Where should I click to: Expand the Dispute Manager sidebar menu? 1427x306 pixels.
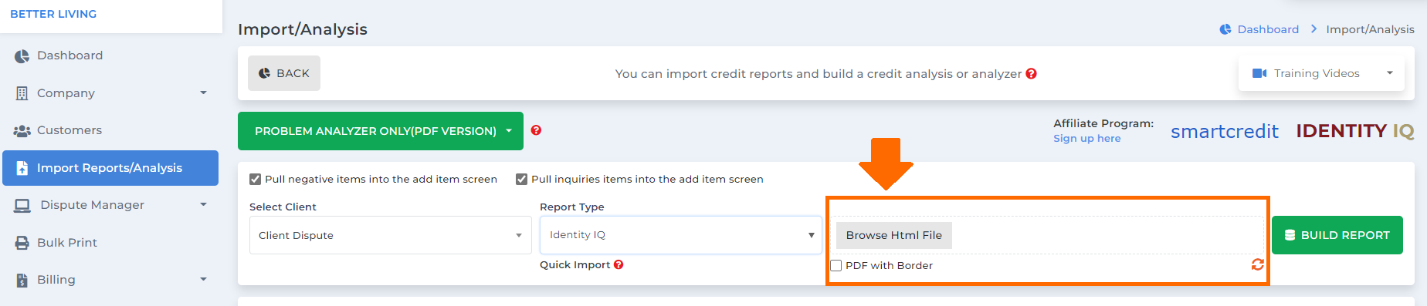110,205
